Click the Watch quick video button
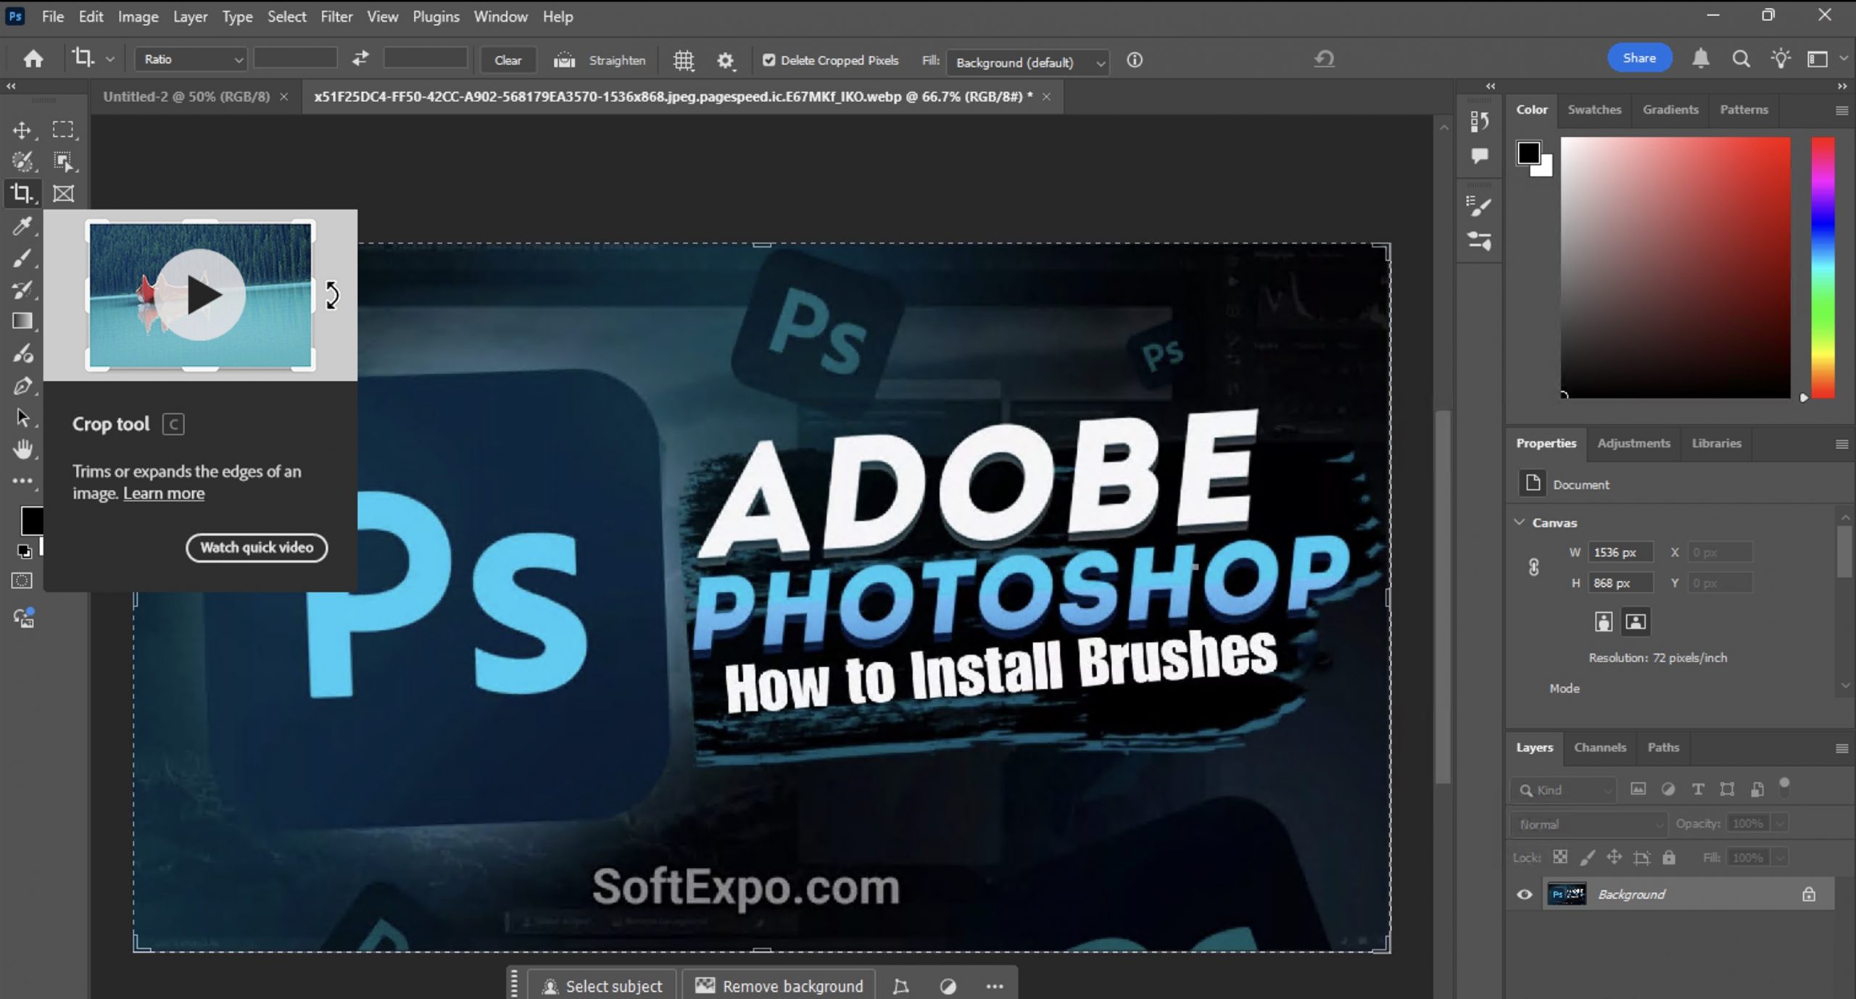1856x999 pixels. pyautogui.click(x=257, y=548)
